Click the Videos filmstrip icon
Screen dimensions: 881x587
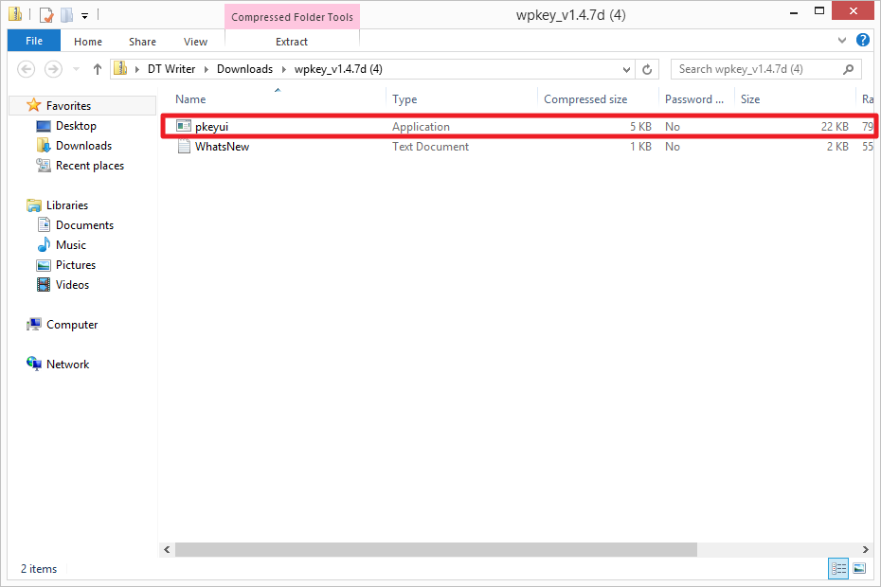click(44, 285)
